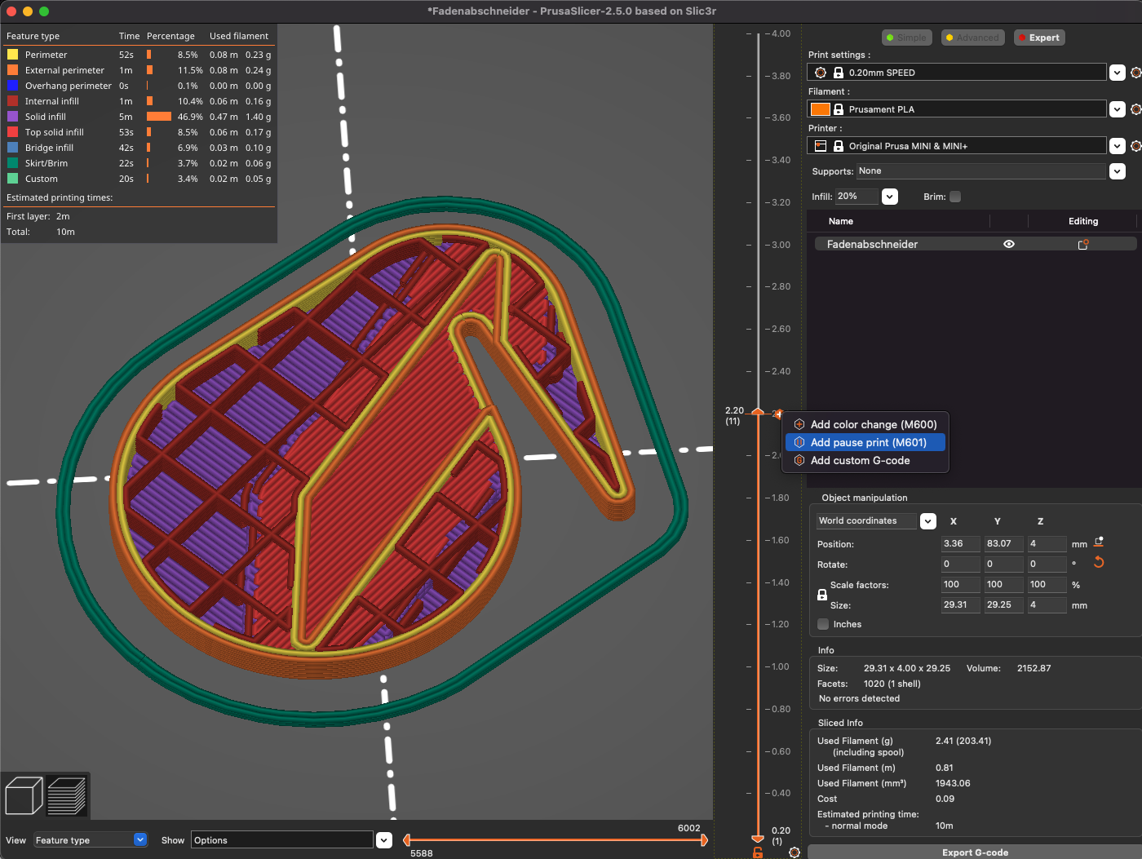Viewport: 1142px width, 859px height.
Task: Open the Print settings gear icon
Action: pos(1135,72)
